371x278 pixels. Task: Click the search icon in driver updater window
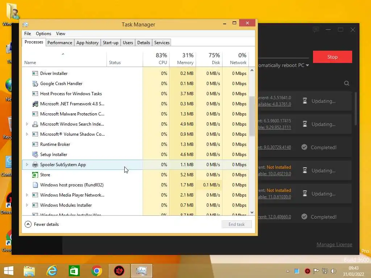click(346, 83)
